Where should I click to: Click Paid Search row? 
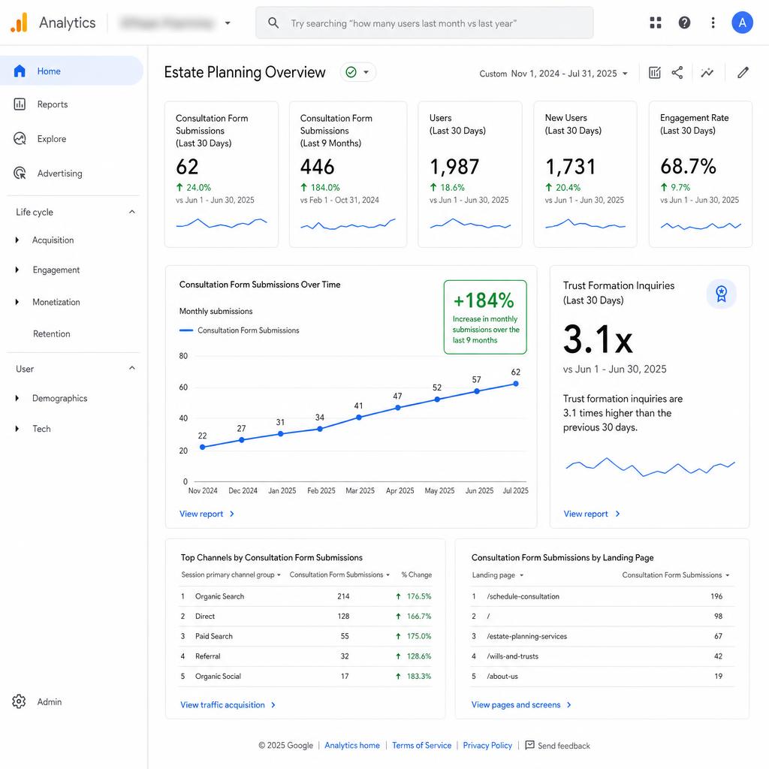(x=306, y=636)
